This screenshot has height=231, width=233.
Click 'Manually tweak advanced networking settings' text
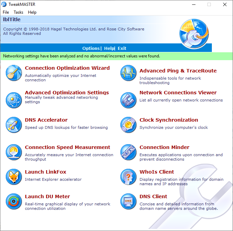click(61, 99)
